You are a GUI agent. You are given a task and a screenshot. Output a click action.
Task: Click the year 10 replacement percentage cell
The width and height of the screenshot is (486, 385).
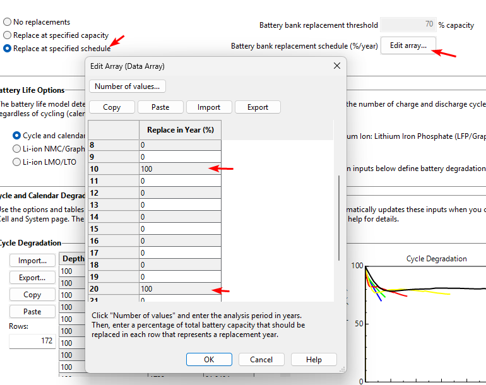(x=180, y=169)
